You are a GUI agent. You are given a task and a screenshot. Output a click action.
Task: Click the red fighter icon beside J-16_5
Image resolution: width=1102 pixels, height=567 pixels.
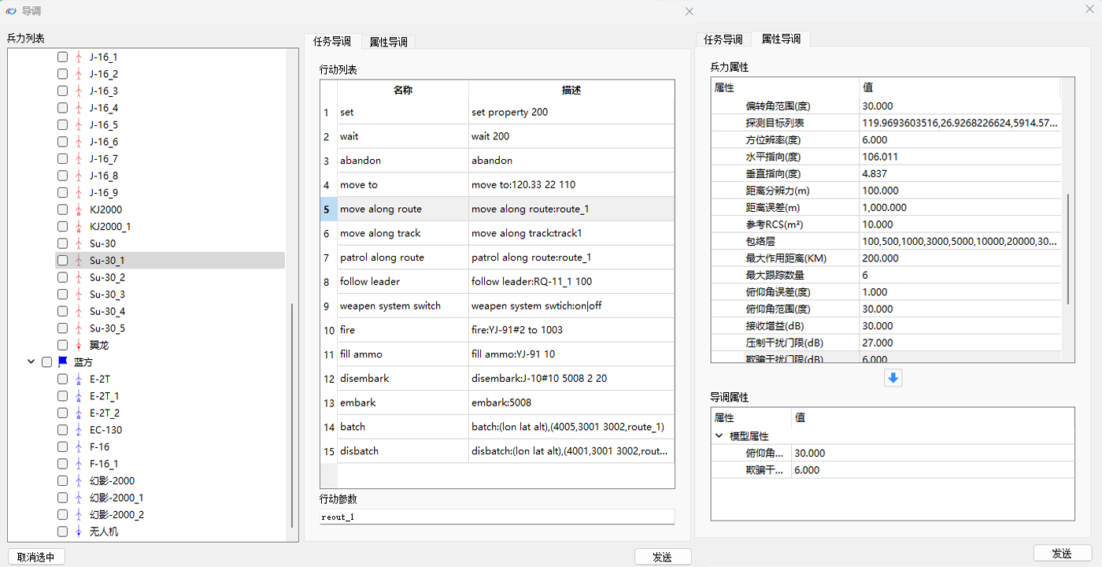point(78,125)
